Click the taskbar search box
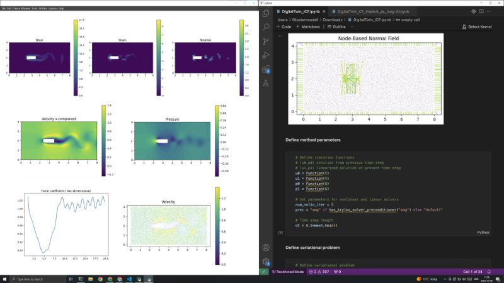Screen dimensions: 504x283 (37, 279)
